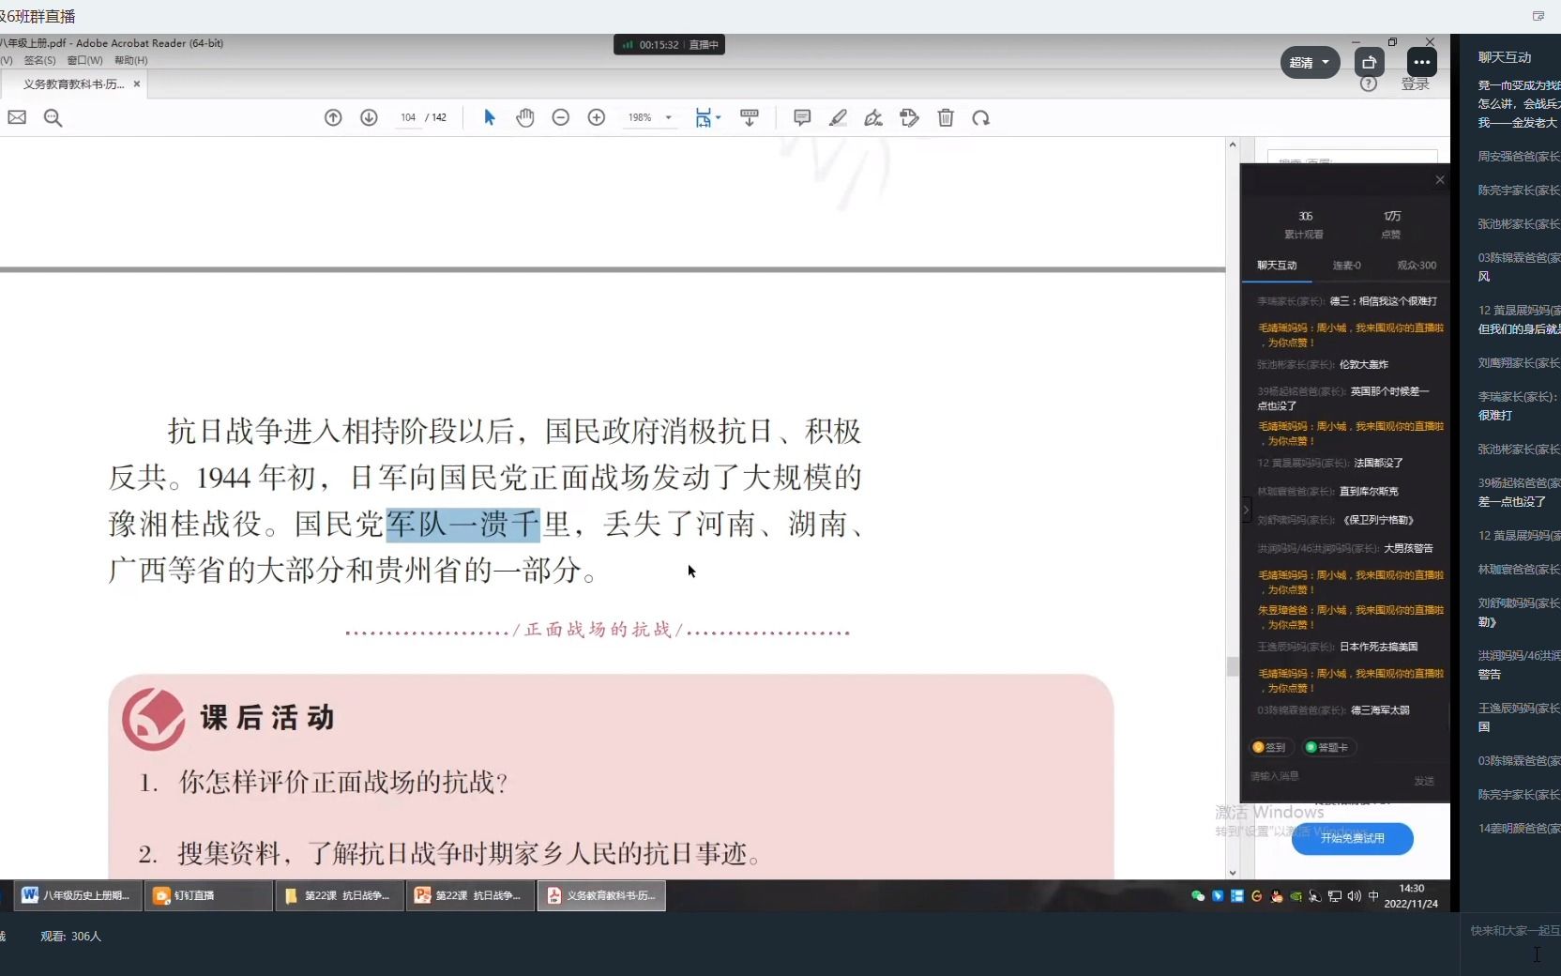Viewport: 1561px width, 976px height.
Task: Click the 中 input method indicator
Action: [1373, 896]
